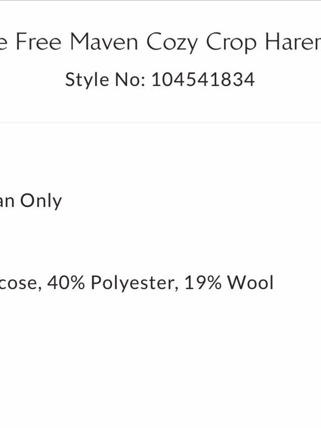Click the word Only in care instructions

click(41, 201)
